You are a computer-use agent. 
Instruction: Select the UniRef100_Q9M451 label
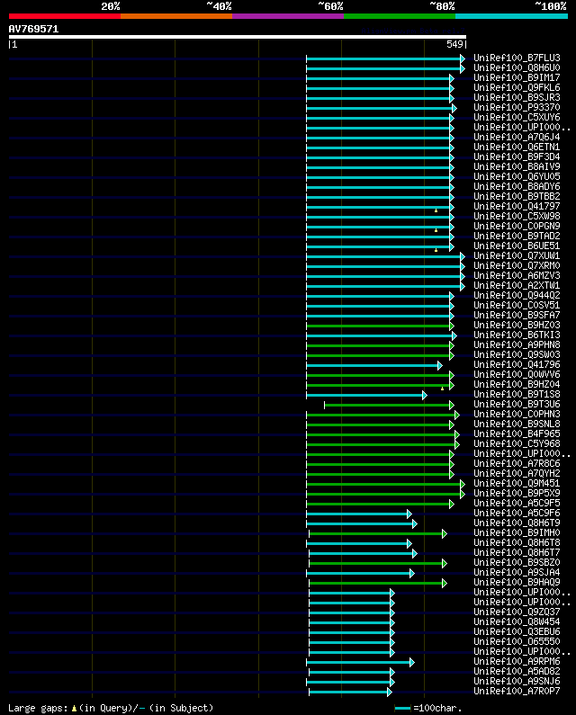(x=517, y=483)
